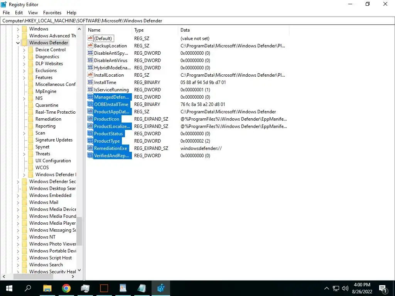Click data 05 88 af 94 5d 9b d7 01
This screenshot has width=395, height=296.
pos(203,82)
